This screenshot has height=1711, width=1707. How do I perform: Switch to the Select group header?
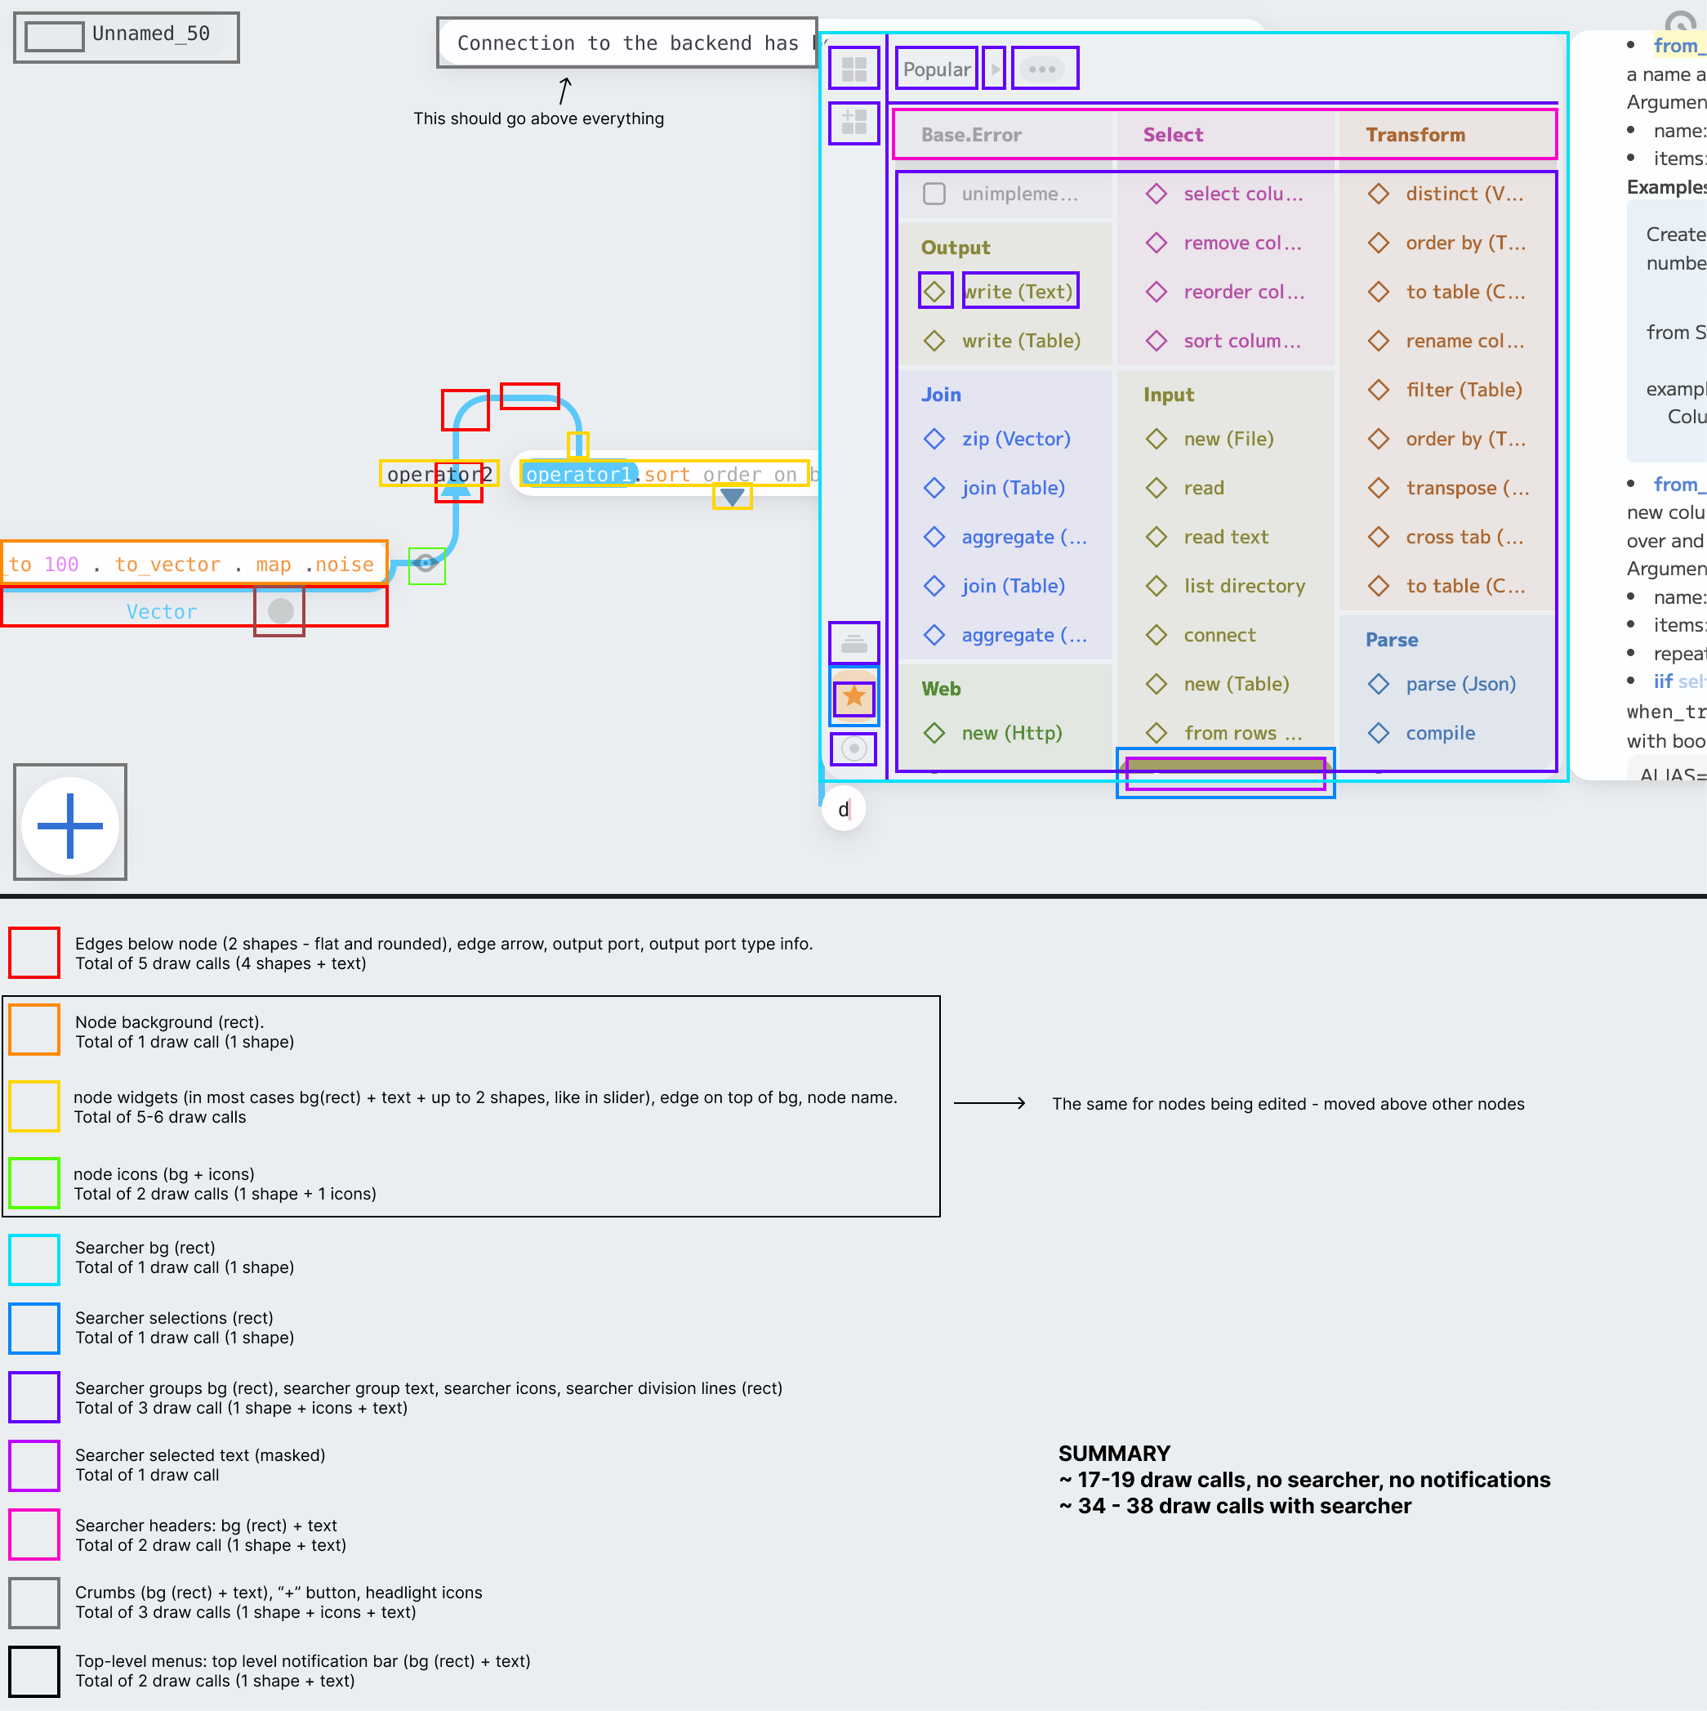pyautogui.click(x=1172, y=135)
